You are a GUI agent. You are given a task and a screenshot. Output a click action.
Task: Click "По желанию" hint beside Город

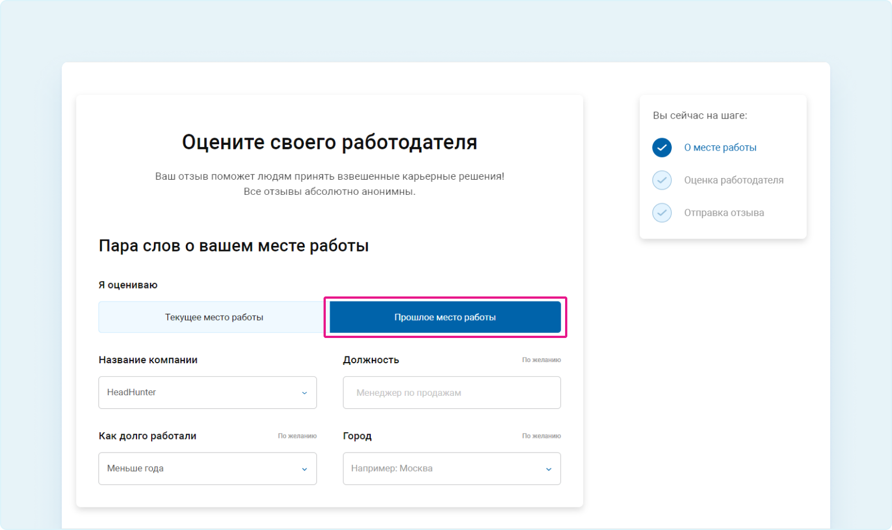[x=541, y=436]
